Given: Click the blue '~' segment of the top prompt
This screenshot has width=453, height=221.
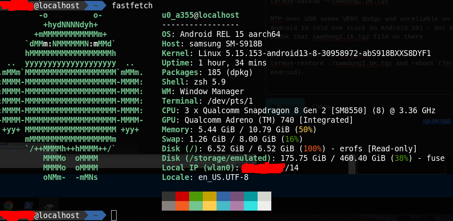Looking at the screenshot, I should 95,5.
